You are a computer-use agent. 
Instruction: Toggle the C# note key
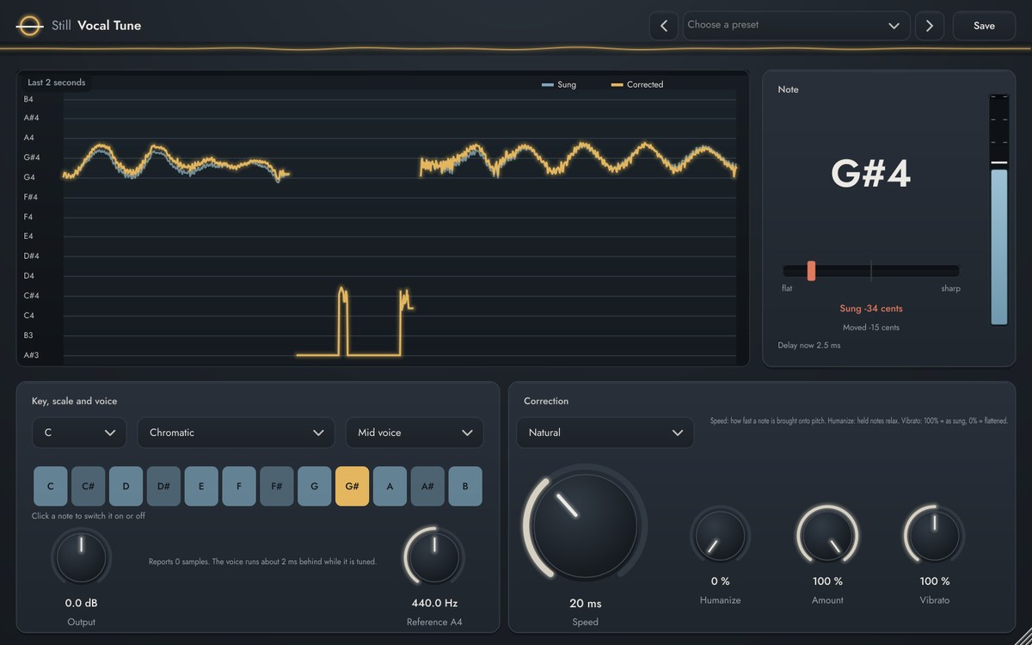point(88,487)
